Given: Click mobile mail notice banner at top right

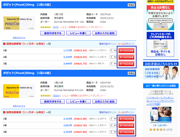Looking at the screenshot, I should pyautogui.click(x=160, y=1).
